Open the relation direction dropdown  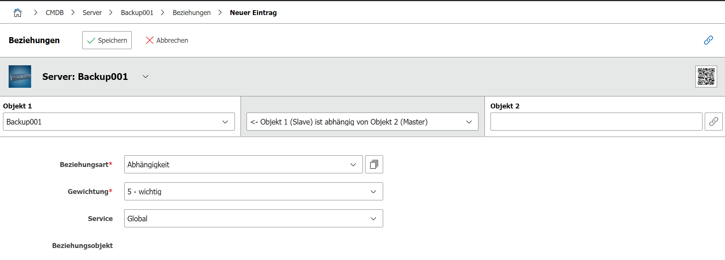pyautogui.click(x=362, y=122)
